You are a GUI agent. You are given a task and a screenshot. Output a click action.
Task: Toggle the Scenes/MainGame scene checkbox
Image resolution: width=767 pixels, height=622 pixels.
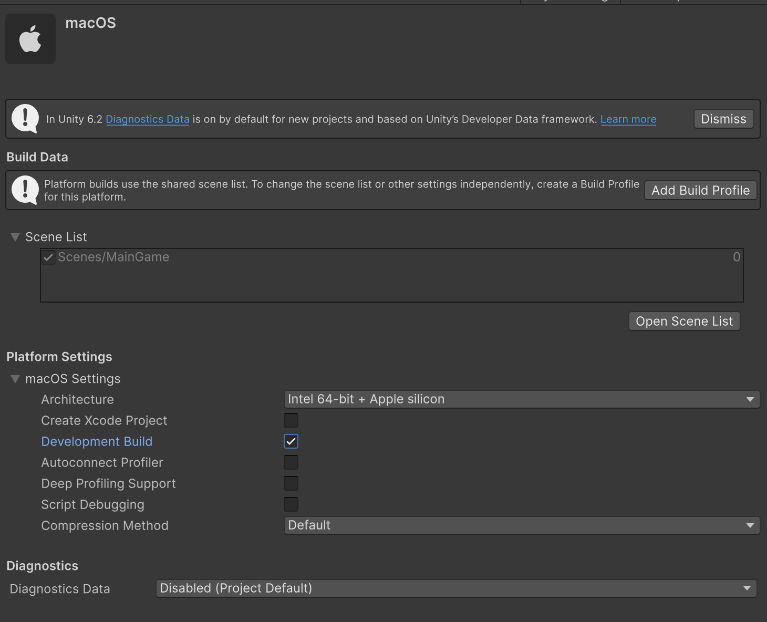point(49,257)
